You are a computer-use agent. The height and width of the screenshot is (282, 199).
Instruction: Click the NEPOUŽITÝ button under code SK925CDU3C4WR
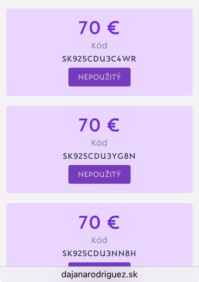click(x=99, y=77)
